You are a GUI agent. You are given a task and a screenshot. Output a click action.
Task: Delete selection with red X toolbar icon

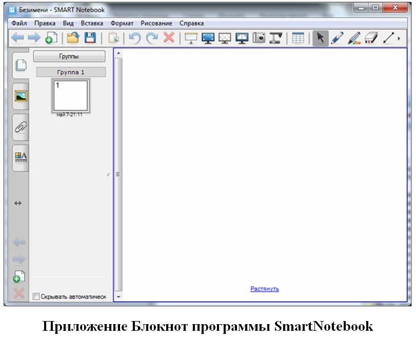pos(169,37)
